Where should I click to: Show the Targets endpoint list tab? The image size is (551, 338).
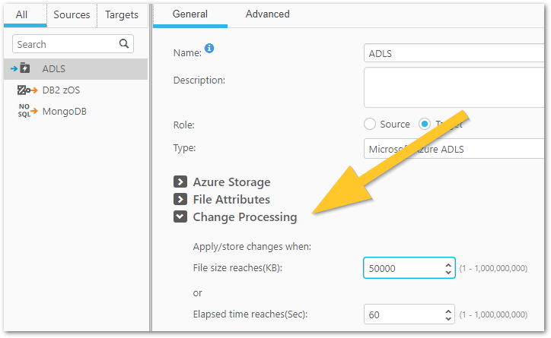[x=122, y=14]
